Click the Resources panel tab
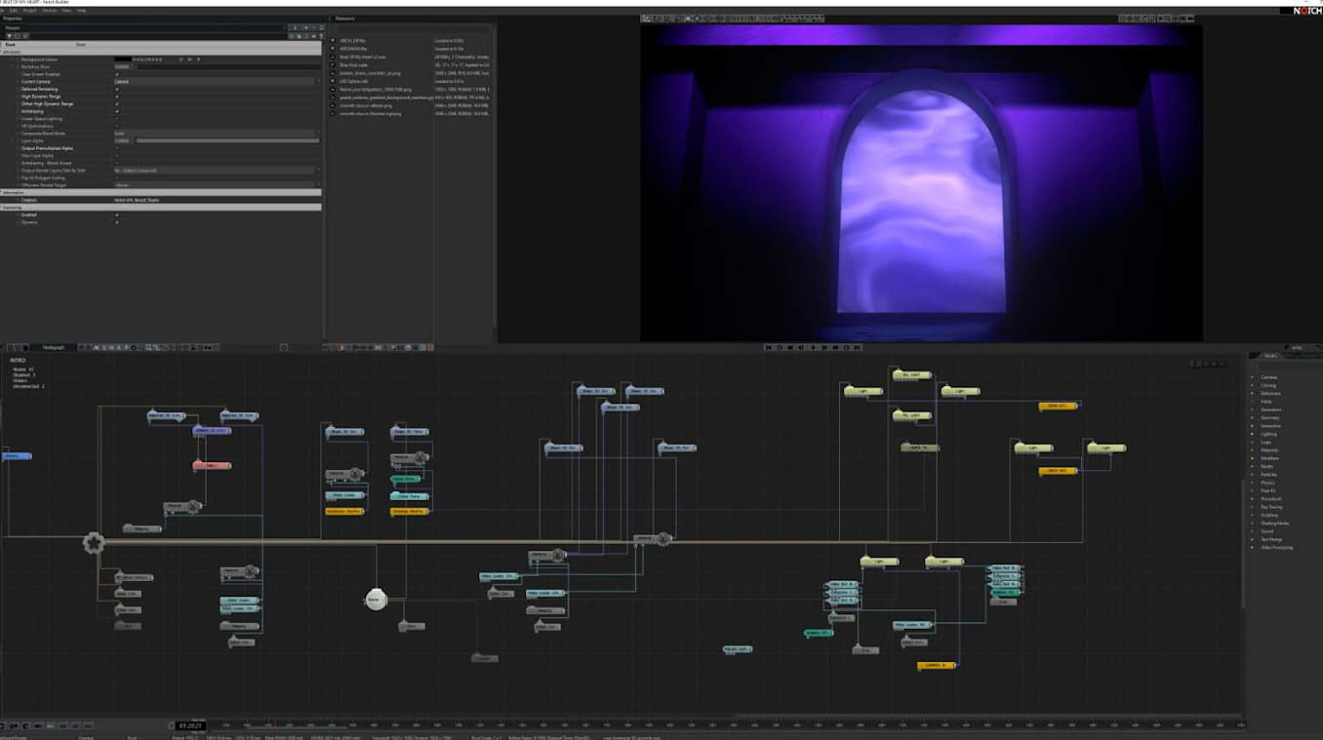Screen dimensions: 1323x740 345,19
